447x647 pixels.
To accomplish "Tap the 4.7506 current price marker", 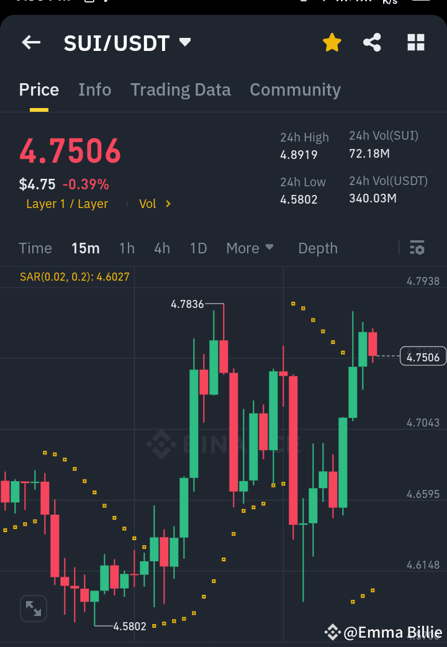I will [x=423, y=356].
